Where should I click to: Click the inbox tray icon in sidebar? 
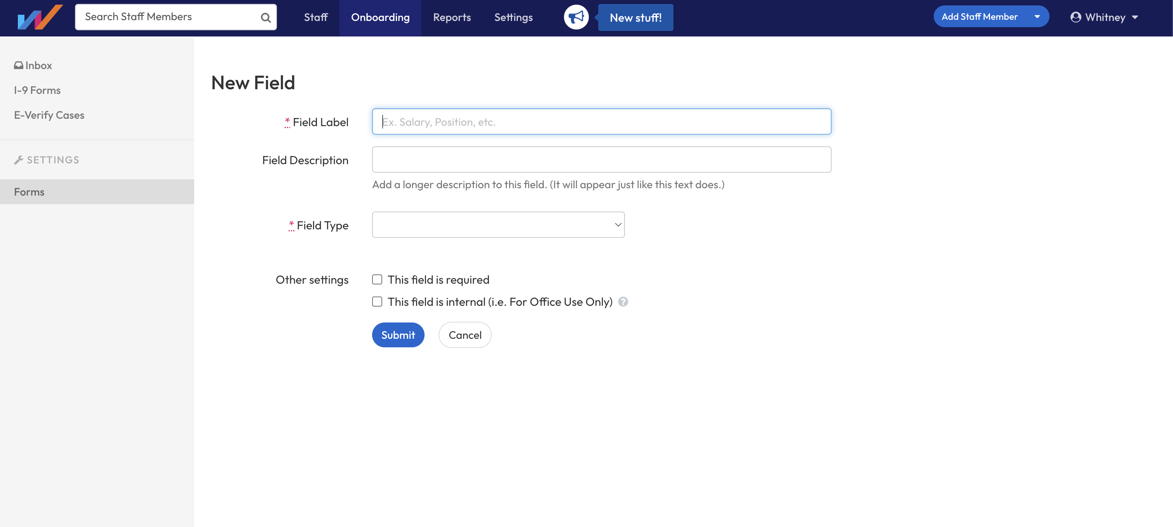pos(18,65)
